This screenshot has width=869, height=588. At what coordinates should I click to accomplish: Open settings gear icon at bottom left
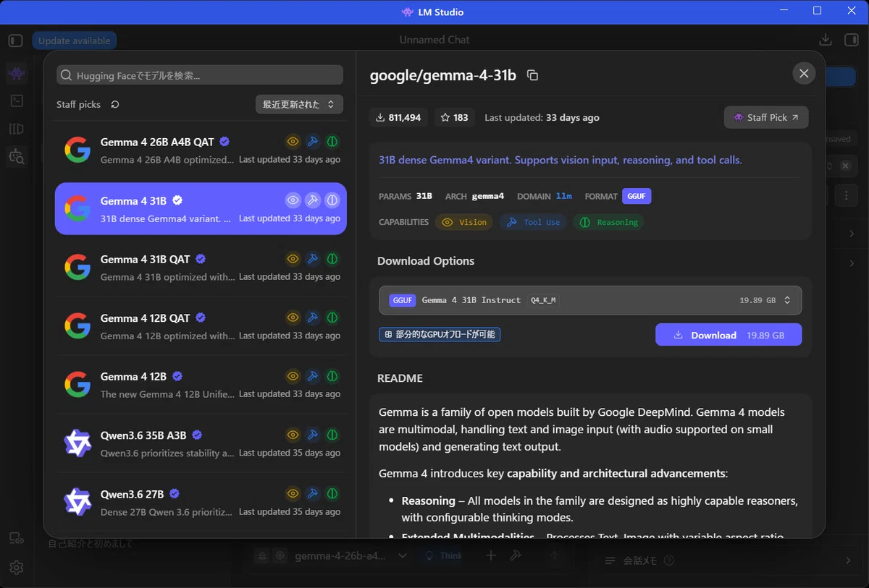tap(16, 568)
